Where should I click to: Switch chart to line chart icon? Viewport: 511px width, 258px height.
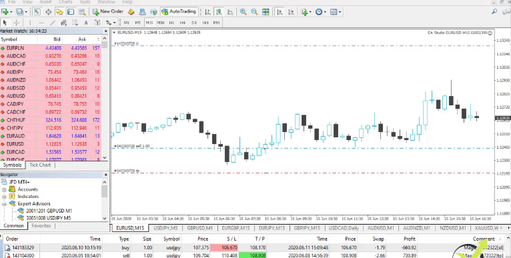click(230, 12)
